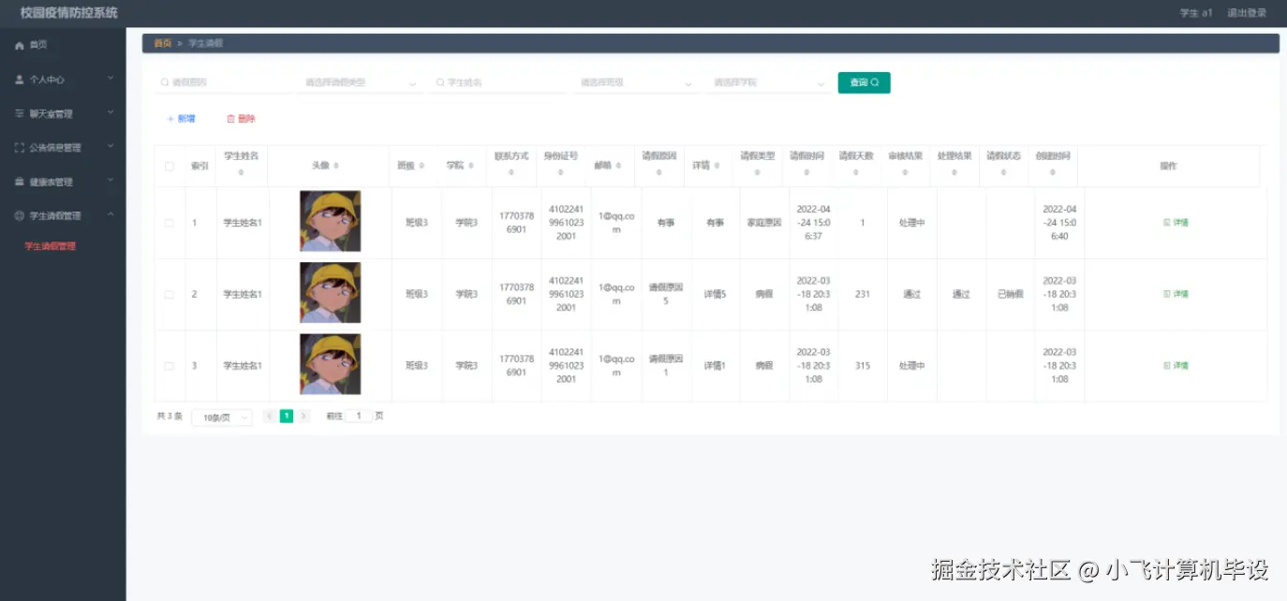Screen dimensions: 1287x601
Task: Focus the 请假原因 search field
Action: (224, 82)
